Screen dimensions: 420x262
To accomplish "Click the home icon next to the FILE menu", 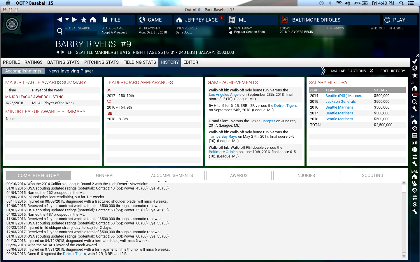I will pyautogui.click(x=93, y=20).
